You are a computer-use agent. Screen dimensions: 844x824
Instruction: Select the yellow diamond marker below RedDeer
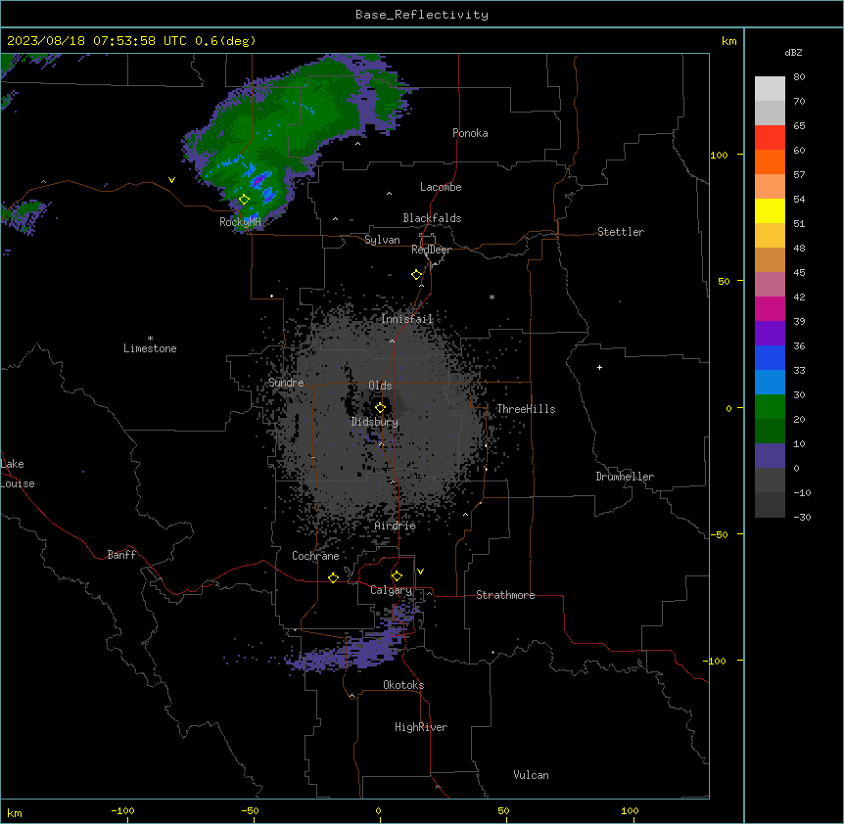click(x=417, y=275)
